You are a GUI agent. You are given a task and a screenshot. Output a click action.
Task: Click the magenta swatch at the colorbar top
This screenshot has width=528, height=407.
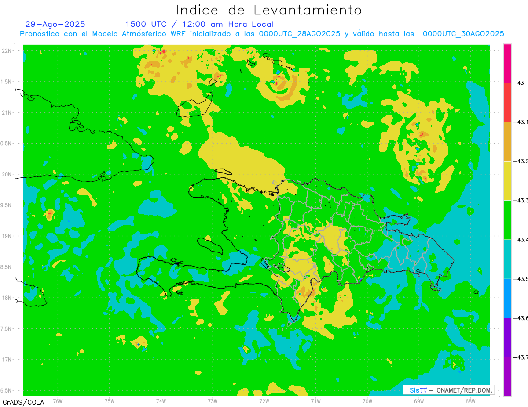point(507,63)
